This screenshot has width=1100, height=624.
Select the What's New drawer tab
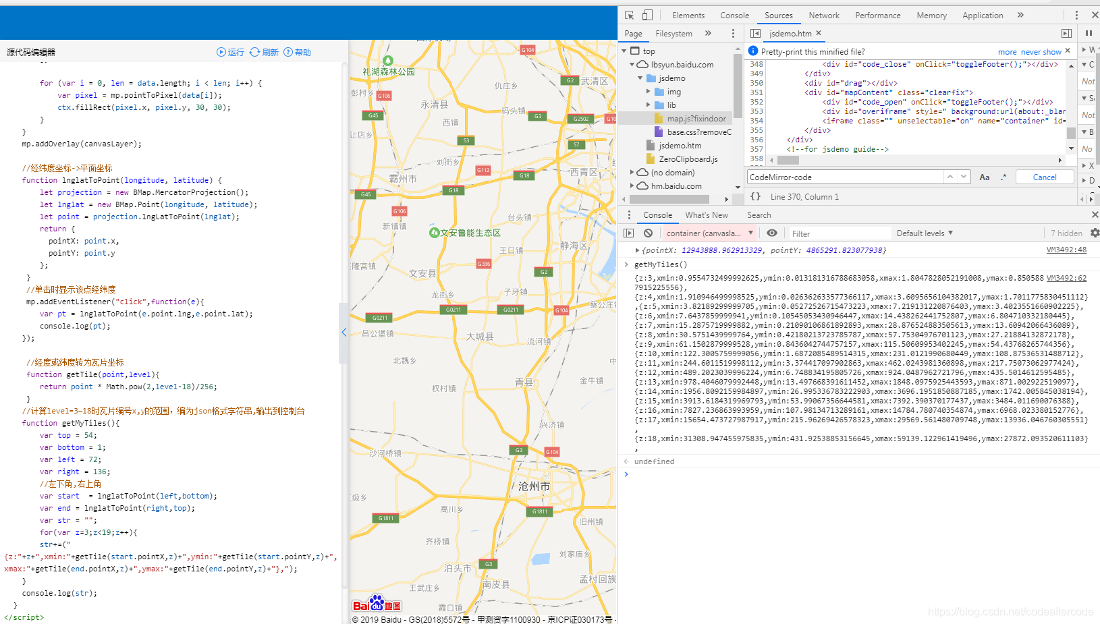tap(707, 215)
